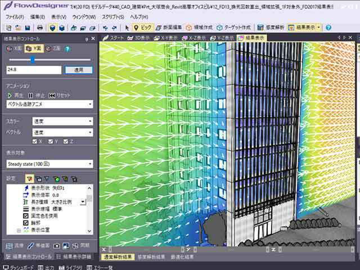Click the 断面編集 toolbar button
360x270 pixels.
(169, 28)
